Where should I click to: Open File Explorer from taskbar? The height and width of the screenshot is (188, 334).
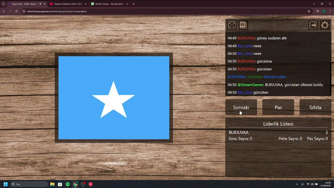[52, 184]
